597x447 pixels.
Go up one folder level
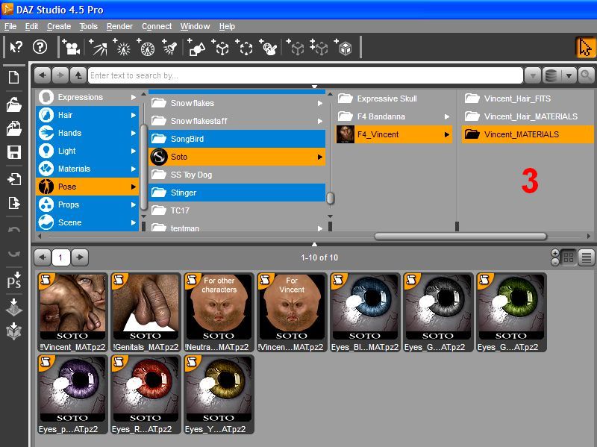pyautogui.click(x=78, y=75)
